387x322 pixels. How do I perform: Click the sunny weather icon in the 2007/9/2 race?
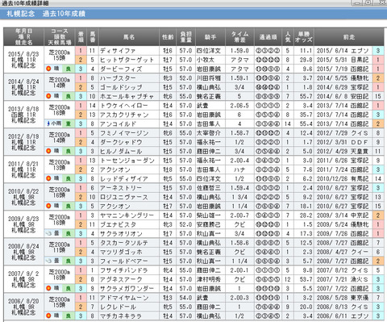[48, 288]
